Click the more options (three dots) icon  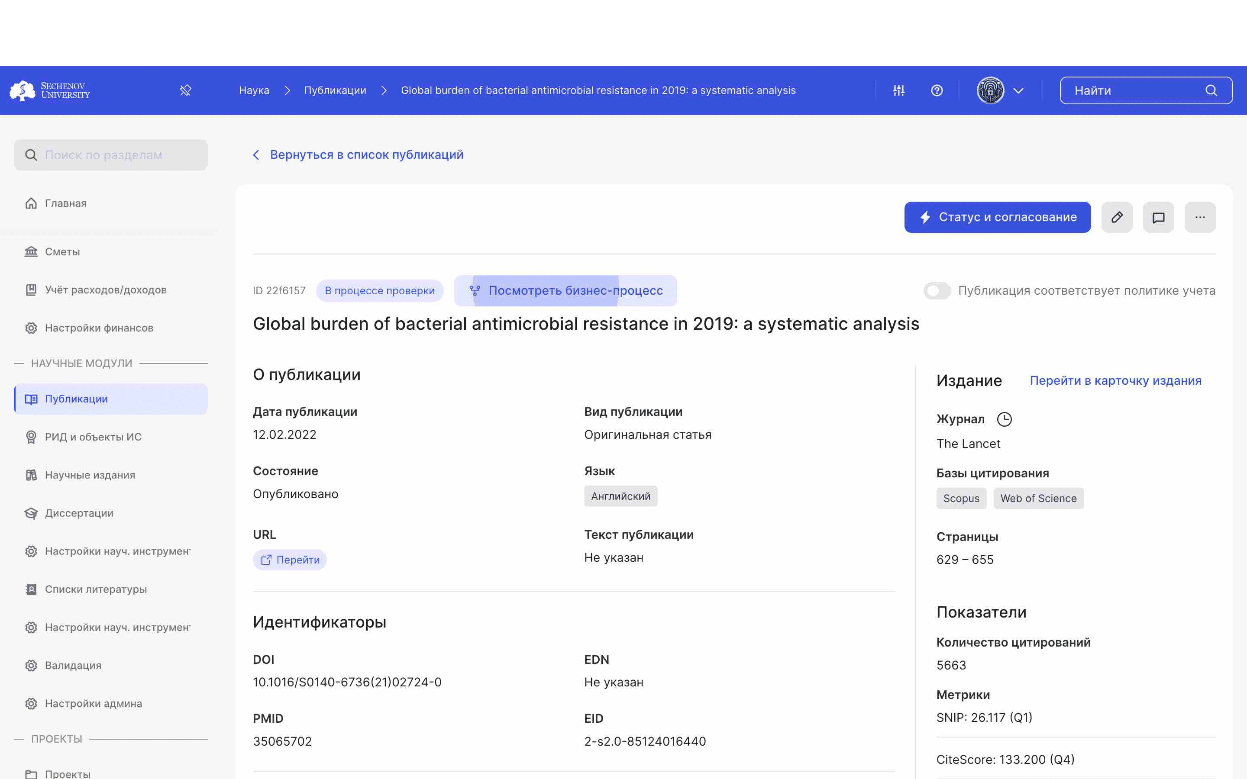(x=1200, y=216)
